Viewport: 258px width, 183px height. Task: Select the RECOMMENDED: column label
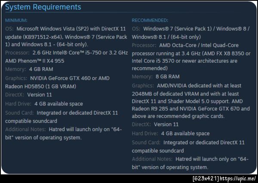pos(150,20)
